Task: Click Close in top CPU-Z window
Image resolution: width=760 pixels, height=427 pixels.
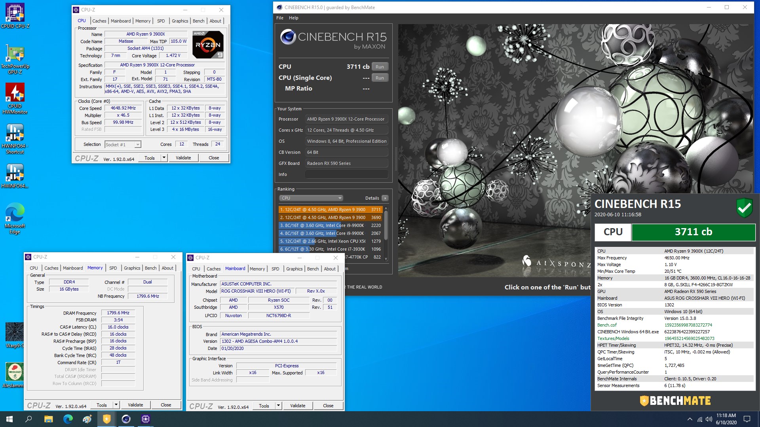Action: click(214, 158)
